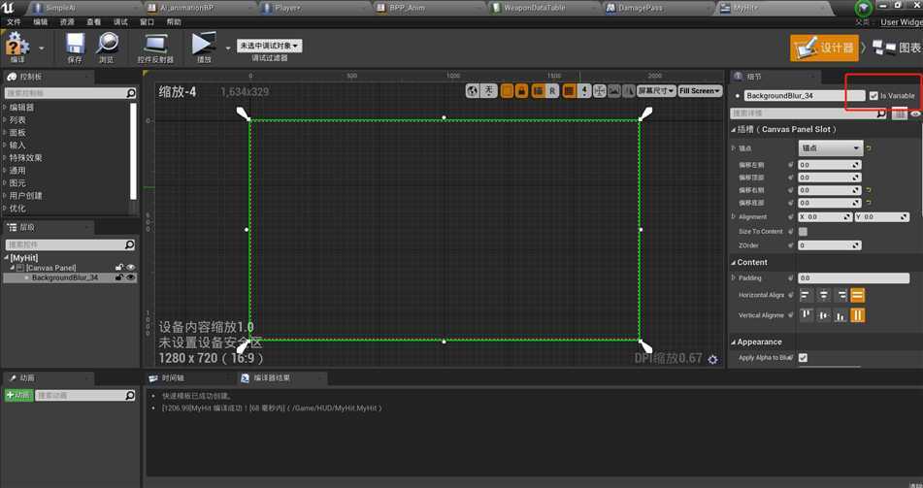Switch to the DamagePass tab
This screenshot has width=923, height=488.
coord(659,8)
